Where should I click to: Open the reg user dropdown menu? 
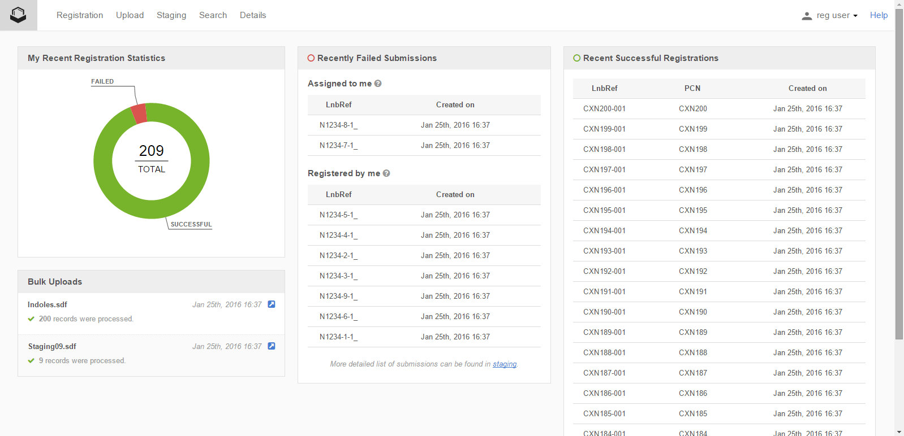point(837,15)
